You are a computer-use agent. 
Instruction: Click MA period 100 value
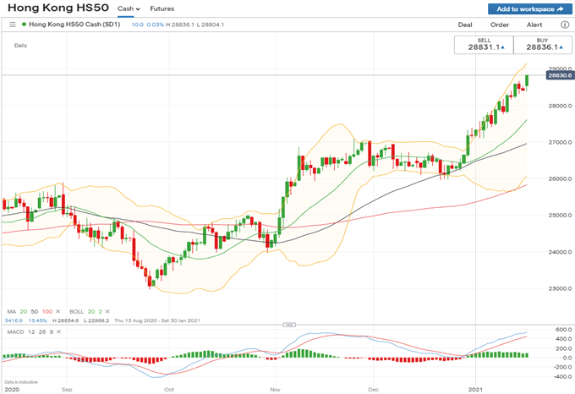coord(47,311)
